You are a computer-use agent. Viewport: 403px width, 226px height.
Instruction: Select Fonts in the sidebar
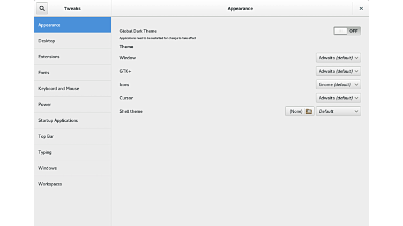pos(72,73)
